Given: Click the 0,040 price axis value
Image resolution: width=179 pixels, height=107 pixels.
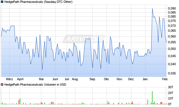Looking at the screenshot, I should point(172,64).
